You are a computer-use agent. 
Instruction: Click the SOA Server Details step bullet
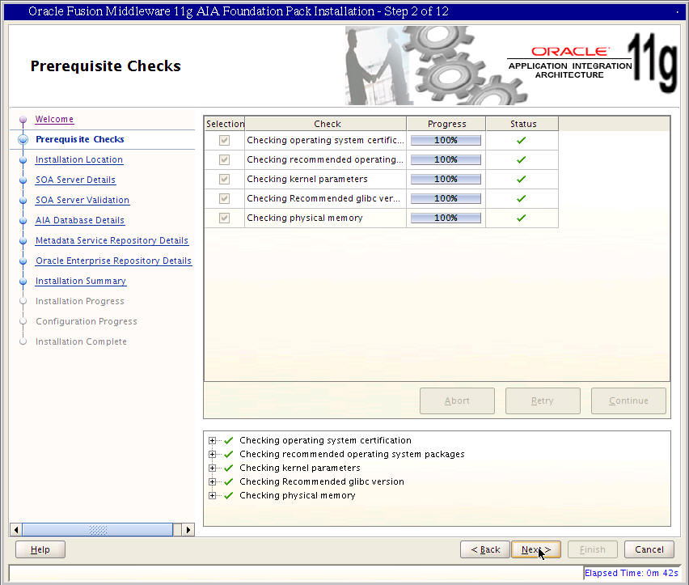[x=23, y=180]
